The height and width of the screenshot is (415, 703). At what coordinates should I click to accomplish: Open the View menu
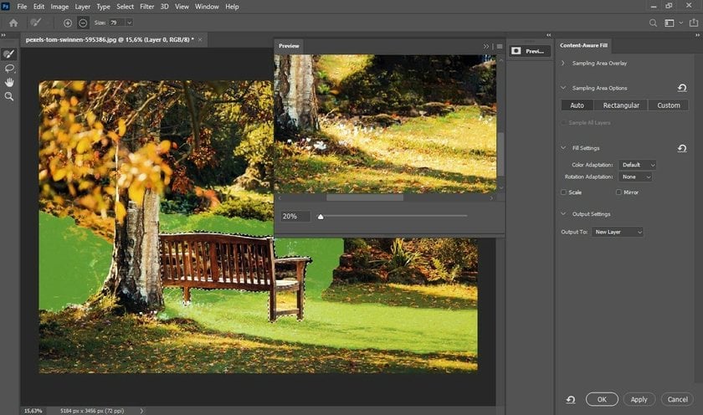tap(182, 7)
